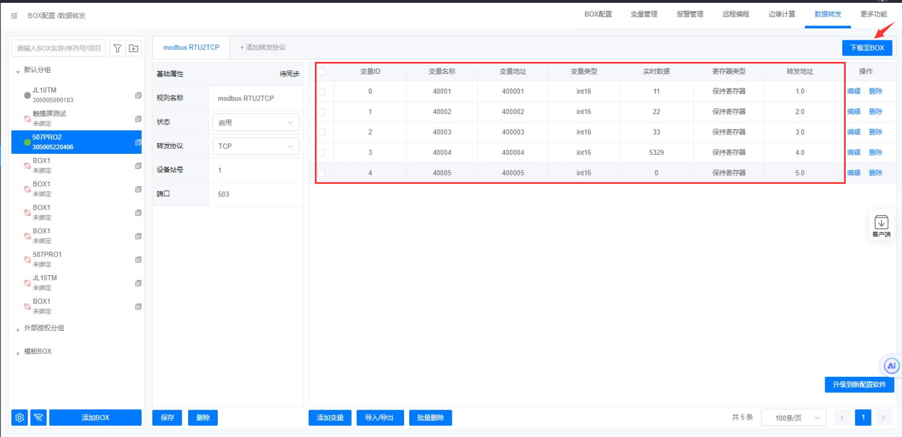Image resolution: width=902 pixels, height=437 pixels.
Task: Click copy icon beside 触摸屏测试
Action: (x=138, y=119)
